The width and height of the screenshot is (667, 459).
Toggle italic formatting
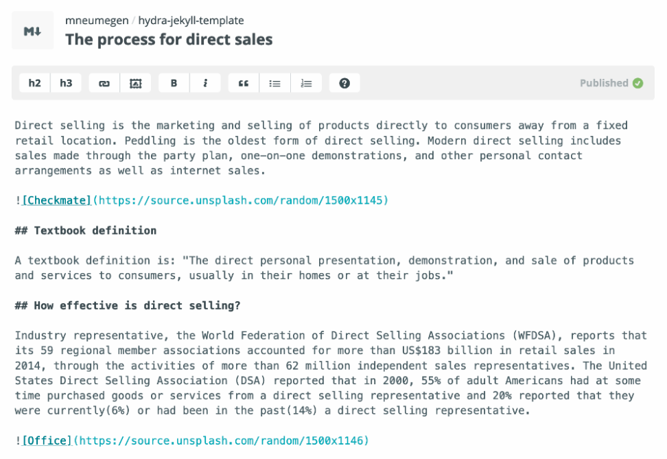point(207,82)
